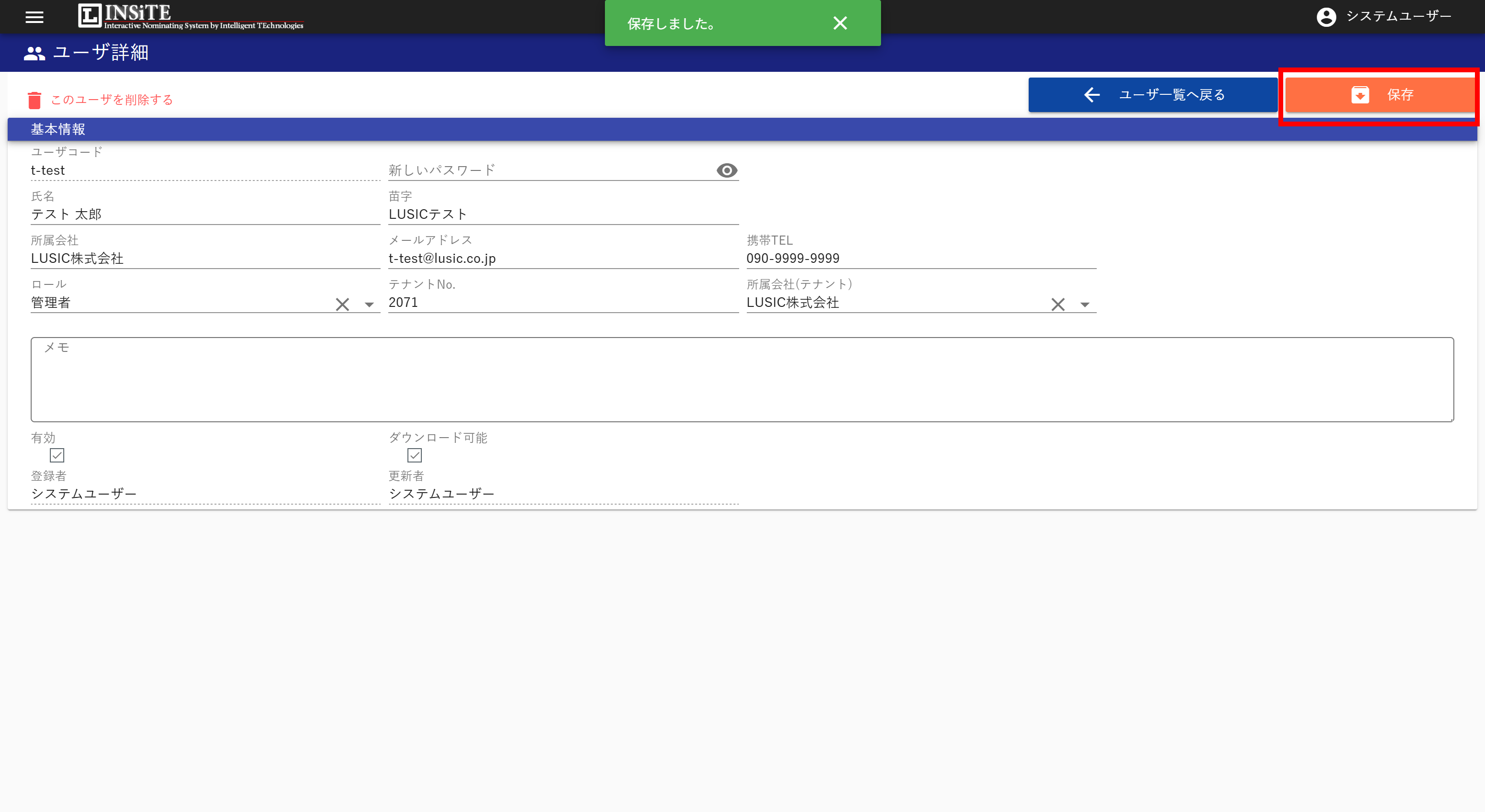The width and height of the screenshot is (1485, 812).
Task: Click the save icon inside the 保存 button
Action: coord(1360,95)
